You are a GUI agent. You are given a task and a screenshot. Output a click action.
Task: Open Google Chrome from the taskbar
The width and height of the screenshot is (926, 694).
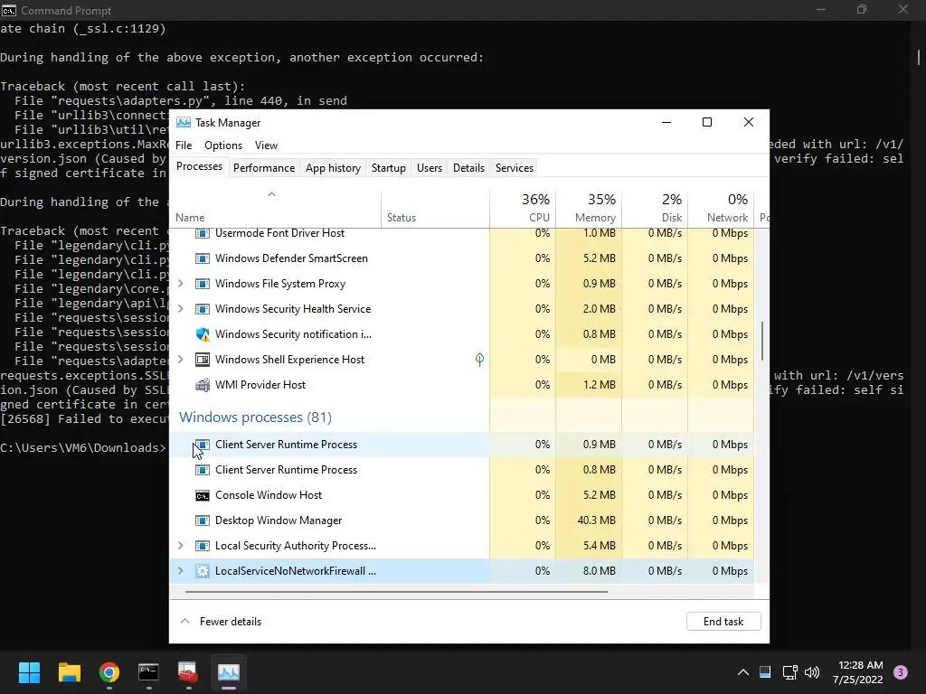(109, 672)
